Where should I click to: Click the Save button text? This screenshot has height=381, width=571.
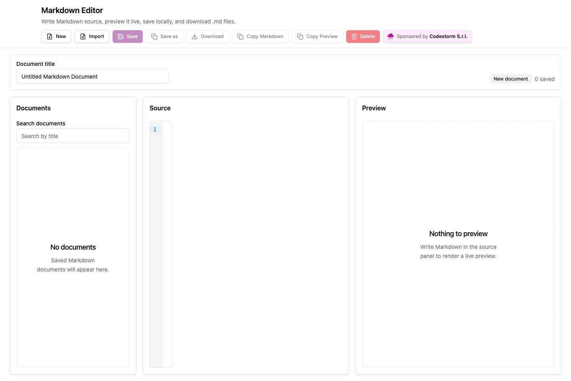coord(132,37)
